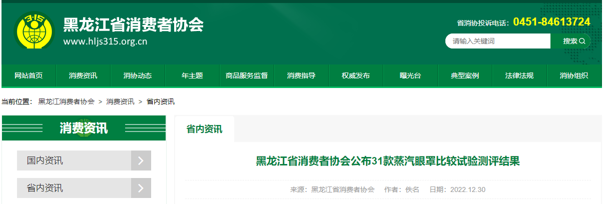The height and width of the screenshot is (204, 604).
Task: Select 商品服务监督 in the nav bar
Action: click(247, 75)
